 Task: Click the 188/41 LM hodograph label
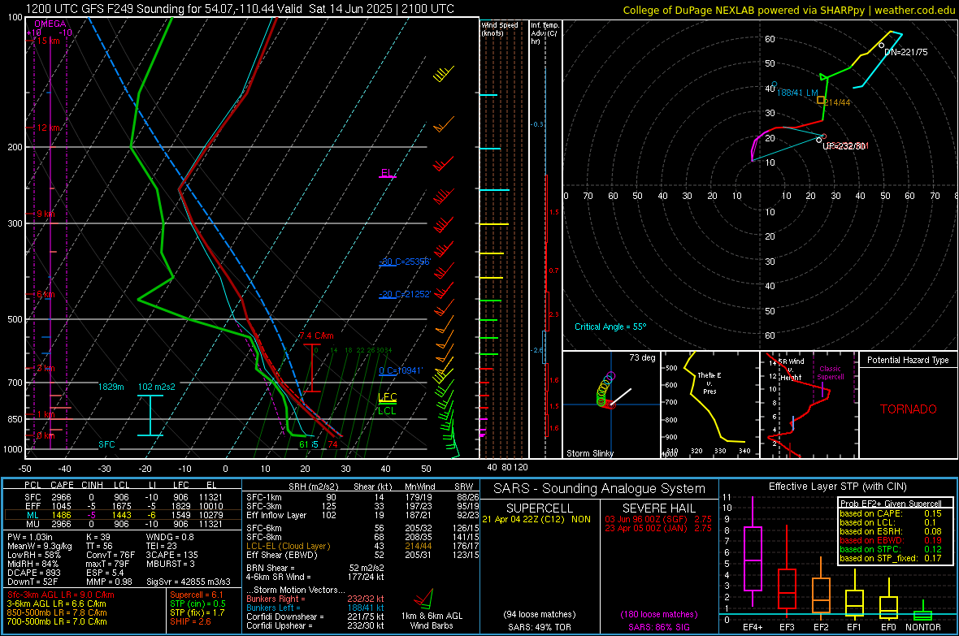pyautogui.click(x=797, y=93)
